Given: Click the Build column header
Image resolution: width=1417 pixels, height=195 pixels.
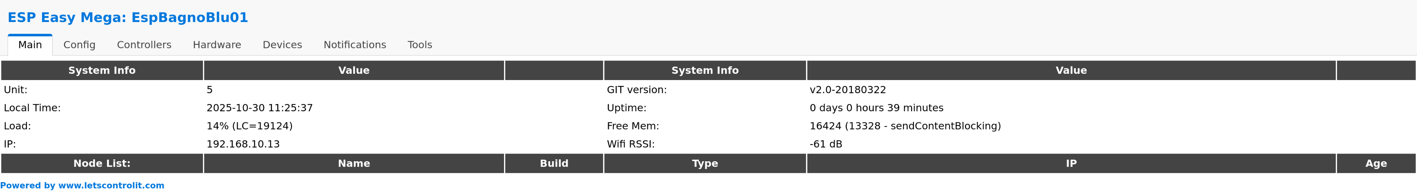Looking at the screenshot, I should [554, 163].
